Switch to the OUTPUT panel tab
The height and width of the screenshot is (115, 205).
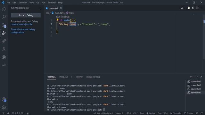tap(79, 77)
